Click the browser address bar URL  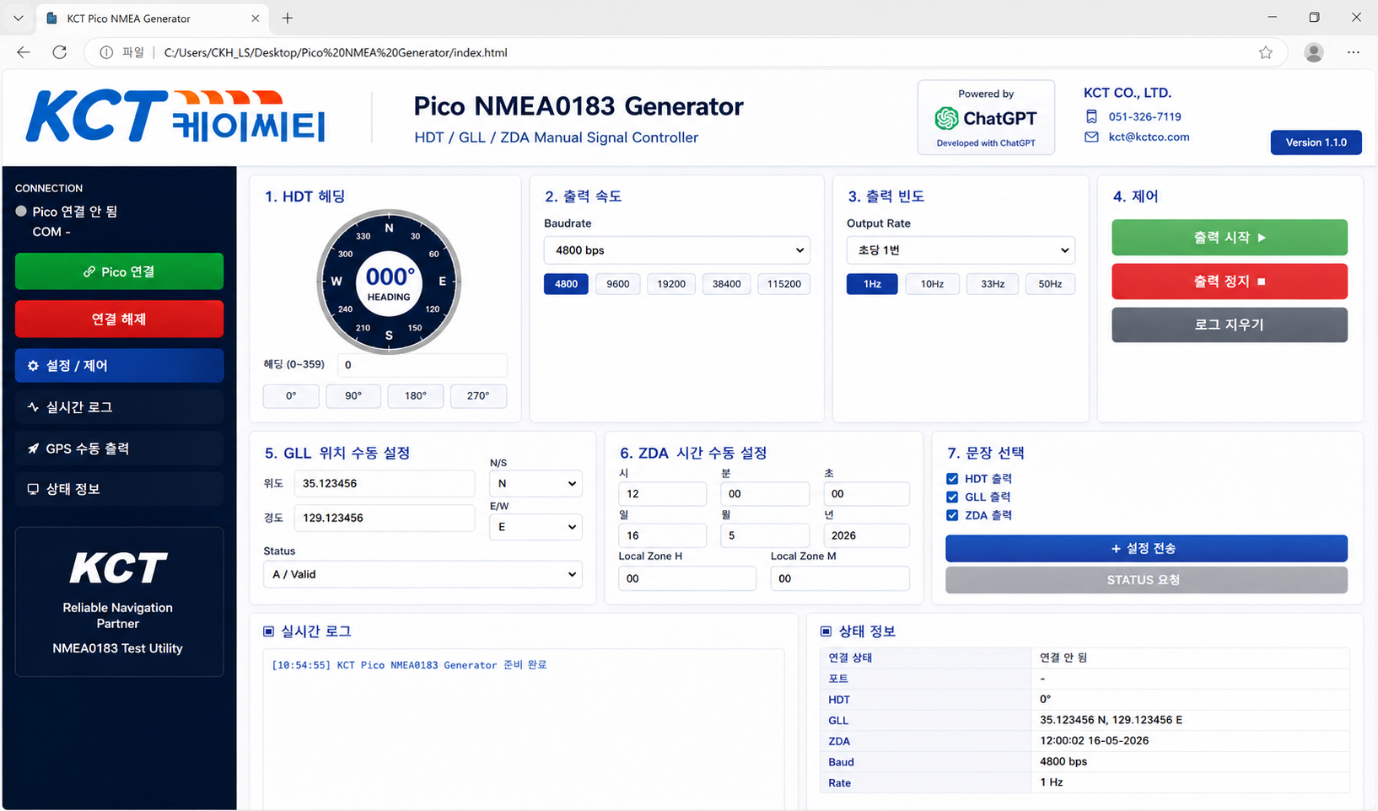(x=336, y=52)
